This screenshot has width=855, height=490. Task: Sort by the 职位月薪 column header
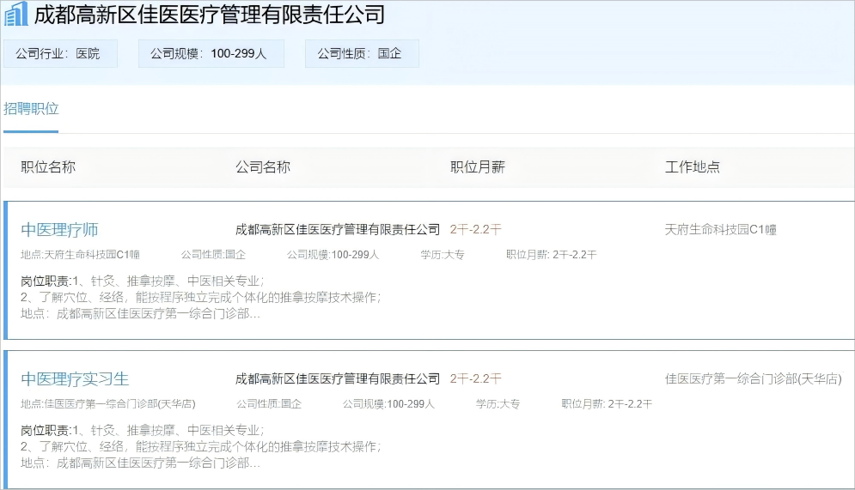(x=478, y=167)
